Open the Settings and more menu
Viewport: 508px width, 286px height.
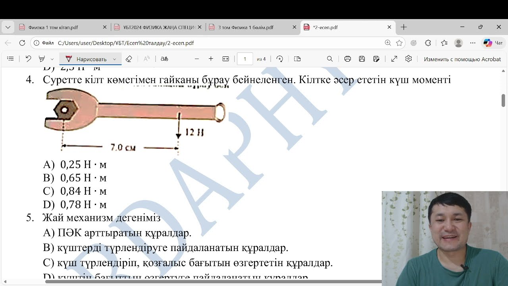[x=473, y=43]
